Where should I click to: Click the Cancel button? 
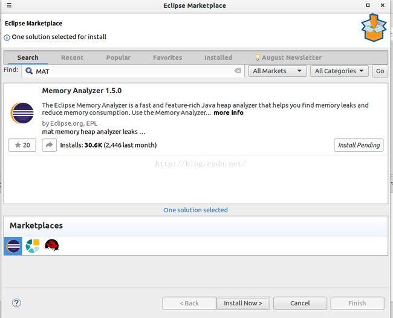(300, 303)
